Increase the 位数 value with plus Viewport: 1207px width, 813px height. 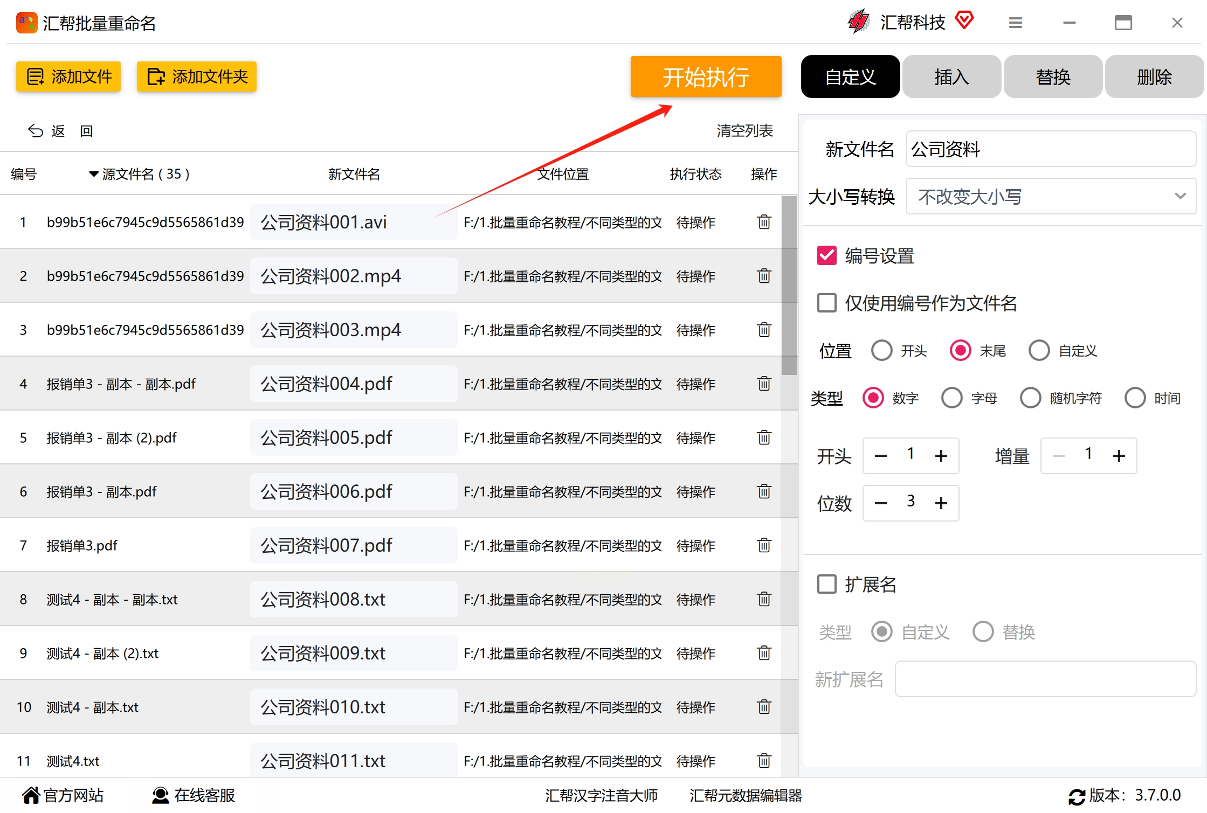pyautogui.click(x=941, y=503)
